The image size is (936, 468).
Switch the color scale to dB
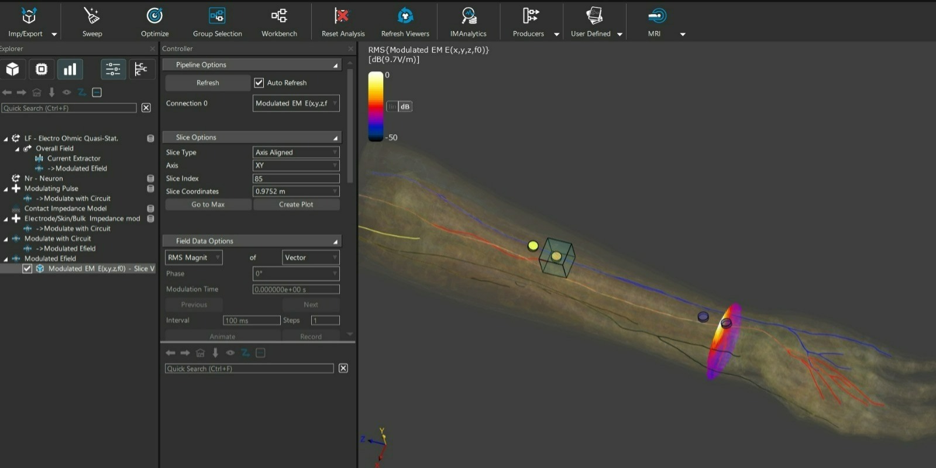pyautogui.click(x=405, y=106)
